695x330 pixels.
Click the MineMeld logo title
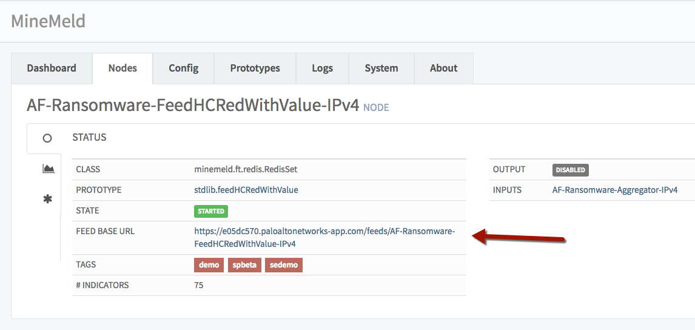click(x=49, y=21)
